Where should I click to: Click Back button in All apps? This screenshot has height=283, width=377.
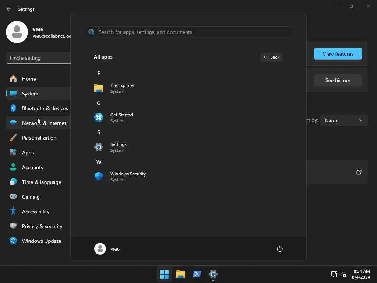(271, 57)
